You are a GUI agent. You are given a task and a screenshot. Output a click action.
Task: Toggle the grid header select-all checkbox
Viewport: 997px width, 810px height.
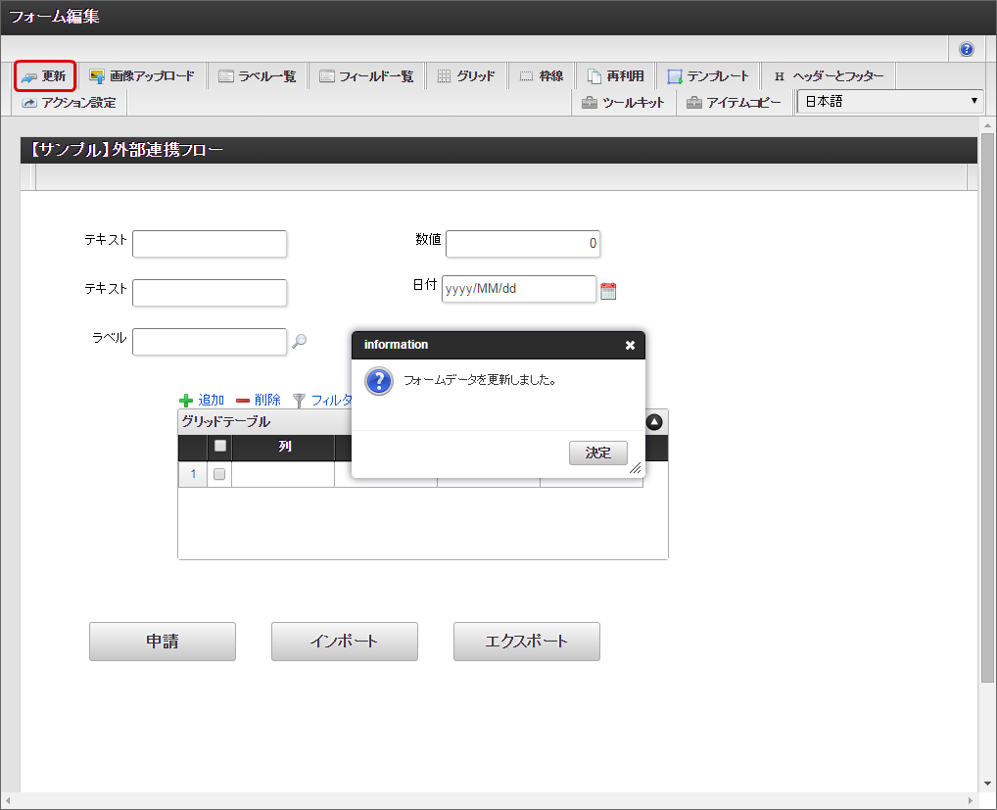click(x=220, y=447)
